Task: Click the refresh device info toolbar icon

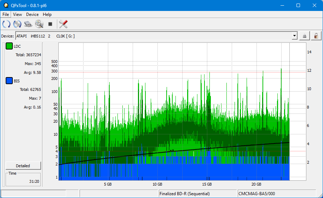Action: coord(6,24)
